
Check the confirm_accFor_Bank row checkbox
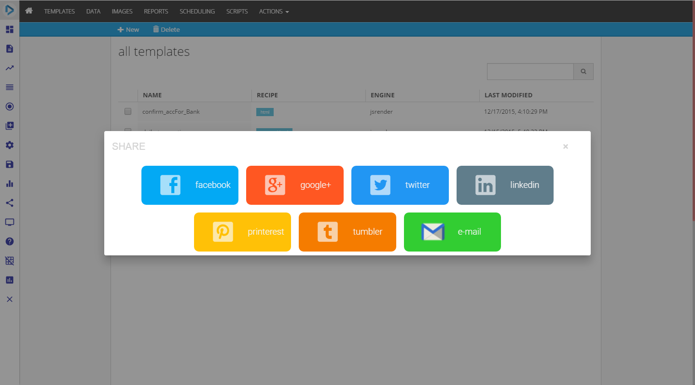(x=128, y=111)
